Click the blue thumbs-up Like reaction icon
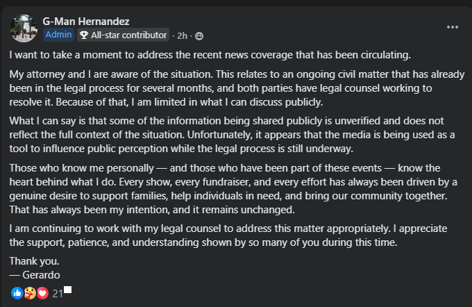The width and height of the screenshot is (472, 307). point(17,293)
